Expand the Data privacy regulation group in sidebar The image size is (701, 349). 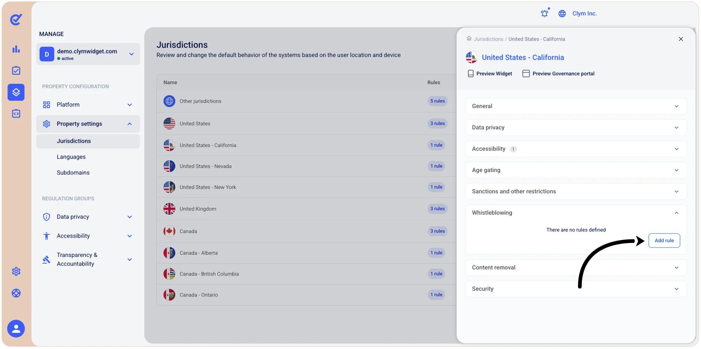[88, 217]
